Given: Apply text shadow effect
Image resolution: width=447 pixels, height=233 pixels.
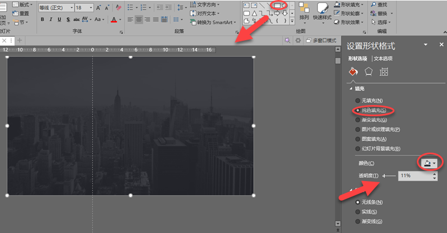Looking at the screenshot, I should pos(68,20).
